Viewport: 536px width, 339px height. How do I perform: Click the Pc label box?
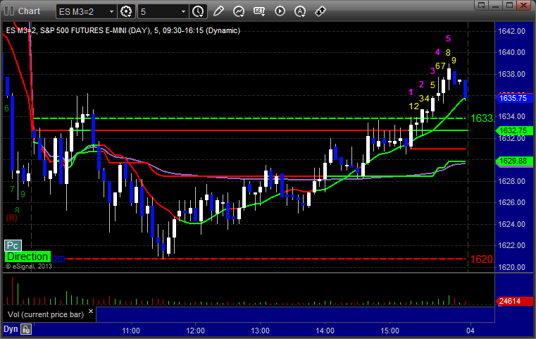[x=13, y=245]
